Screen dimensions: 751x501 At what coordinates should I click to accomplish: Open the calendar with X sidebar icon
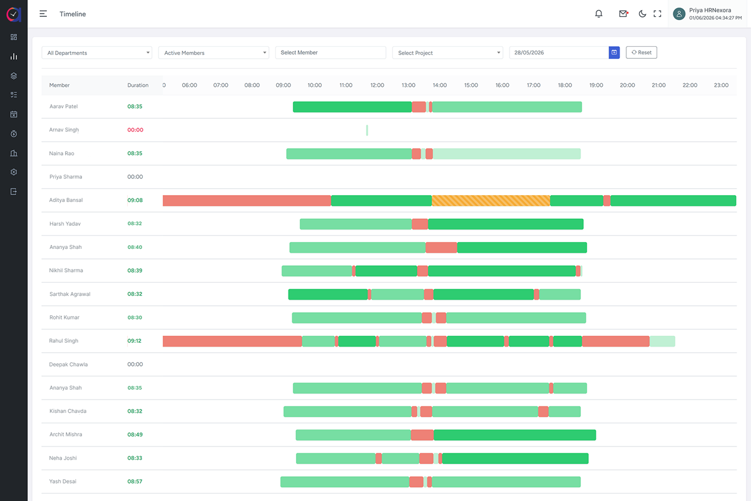click(x=14, y=114)
